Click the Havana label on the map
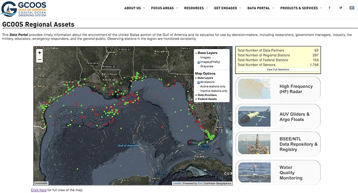The image size is (358, 193). (x=199, y=156)
